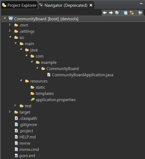Click the Java file icon of CommunityBoardApplication.java
The width and height of the screenshot is (145, 159).
point(49,75)
